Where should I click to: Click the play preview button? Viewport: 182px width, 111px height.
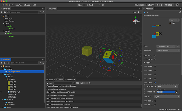pyautogui.click(x=84, y=5)
